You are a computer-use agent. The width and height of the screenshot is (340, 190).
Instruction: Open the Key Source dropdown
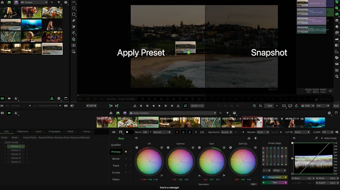tap(226, 132)
